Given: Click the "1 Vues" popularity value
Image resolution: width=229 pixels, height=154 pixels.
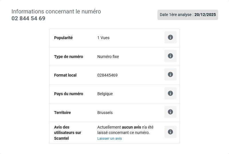Looking at the screenshot, I should tap(103, 38).
